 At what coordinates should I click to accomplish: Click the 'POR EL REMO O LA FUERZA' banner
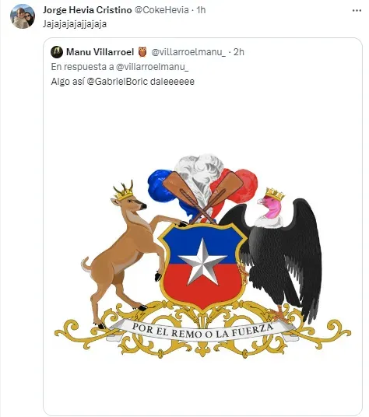[x=202, y=331]
